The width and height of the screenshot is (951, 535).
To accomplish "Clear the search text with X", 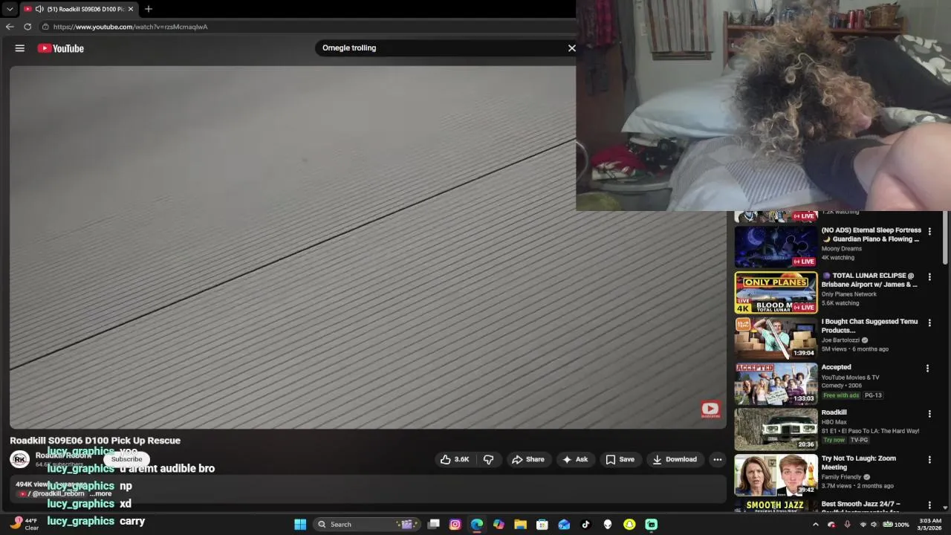I will point(571,48).
